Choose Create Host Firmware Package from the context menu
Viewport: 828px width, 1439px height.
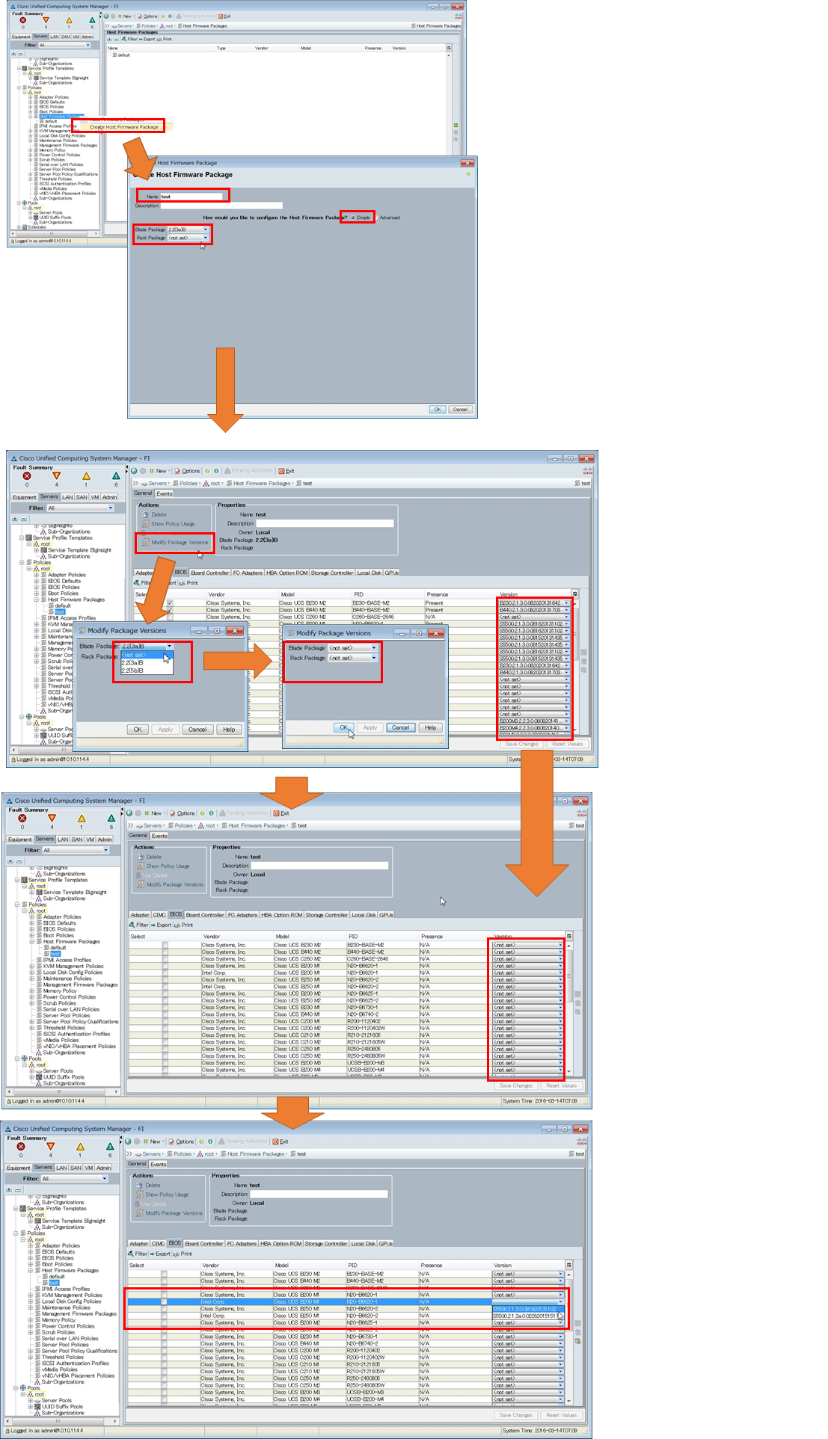pyautogui.click(x=123, y=127)
